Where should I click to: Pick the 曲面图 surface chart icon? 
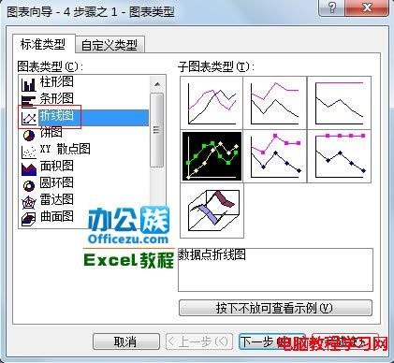point(29,219)
